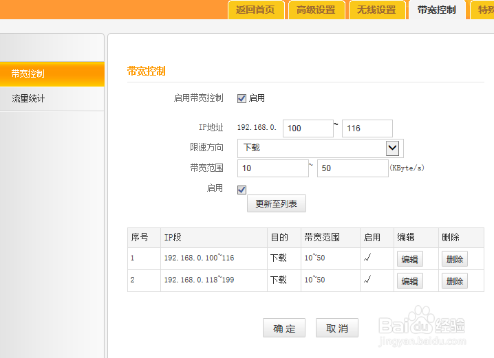Click the maximum bandwidth field containing 50
This screenshot has width=494, height=358.
(352, 168)
